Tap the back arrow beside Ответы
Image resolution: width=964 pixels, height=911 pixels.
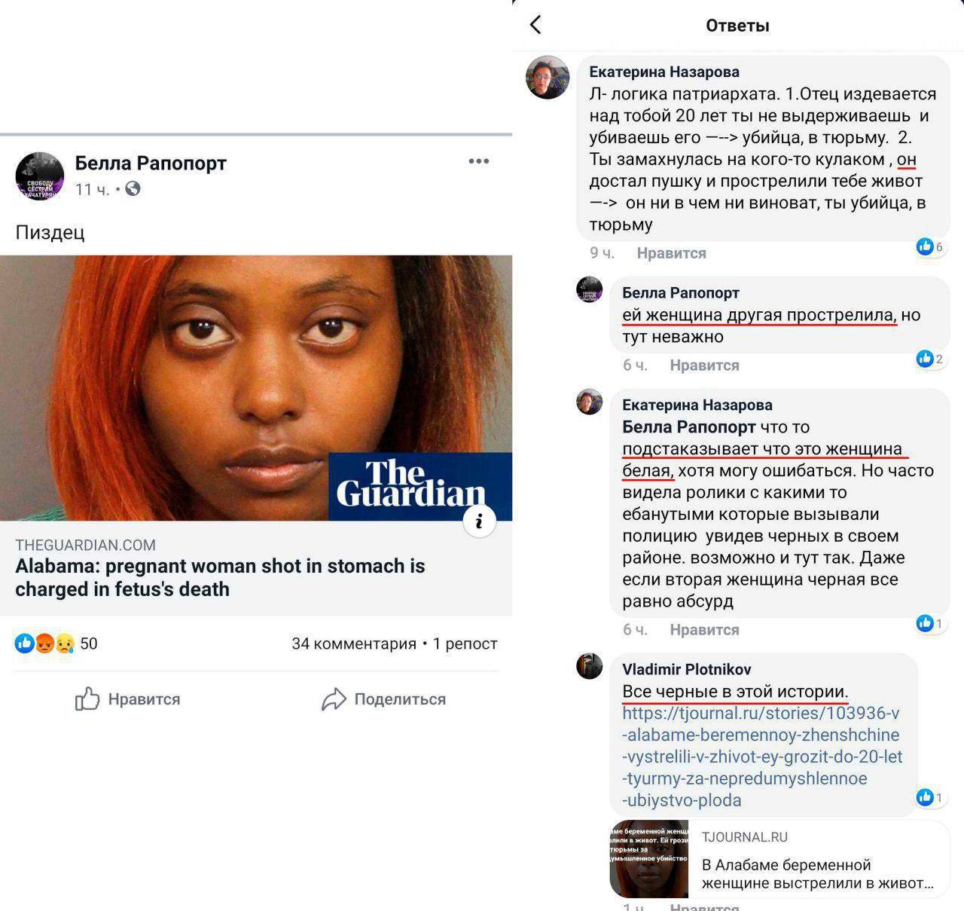coord(535,25)
